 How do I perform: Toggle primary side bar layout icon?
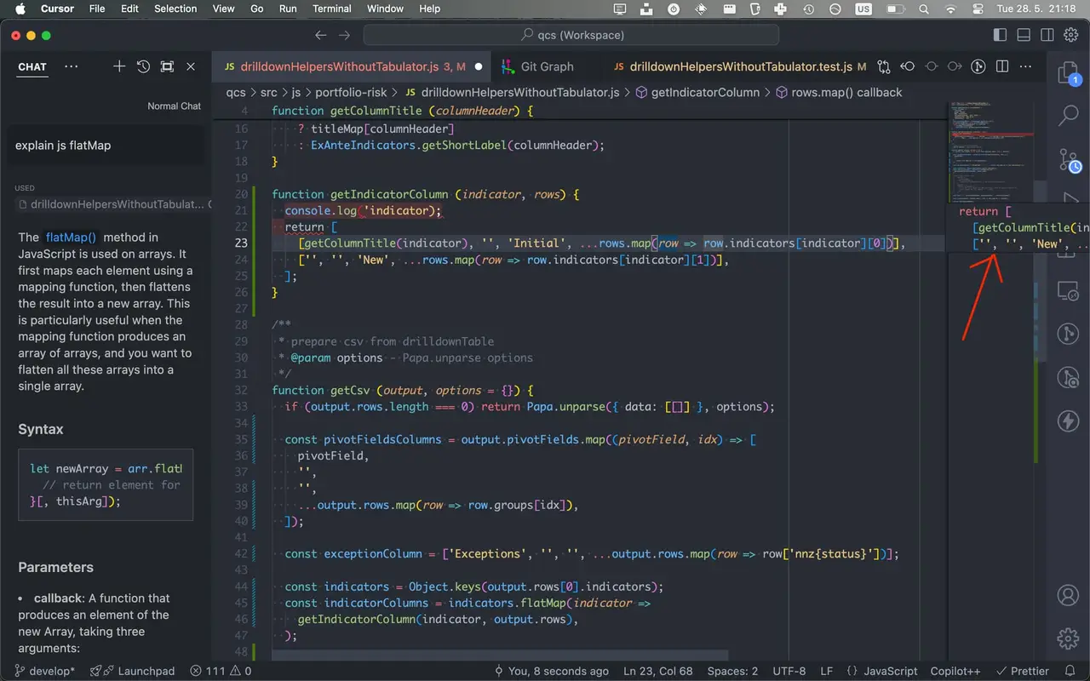tap(1000, 35)
